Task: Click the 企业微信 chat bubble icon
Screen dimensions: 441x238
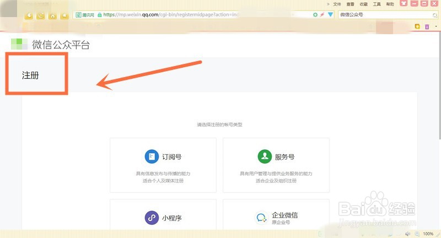Action: point(261,218)
